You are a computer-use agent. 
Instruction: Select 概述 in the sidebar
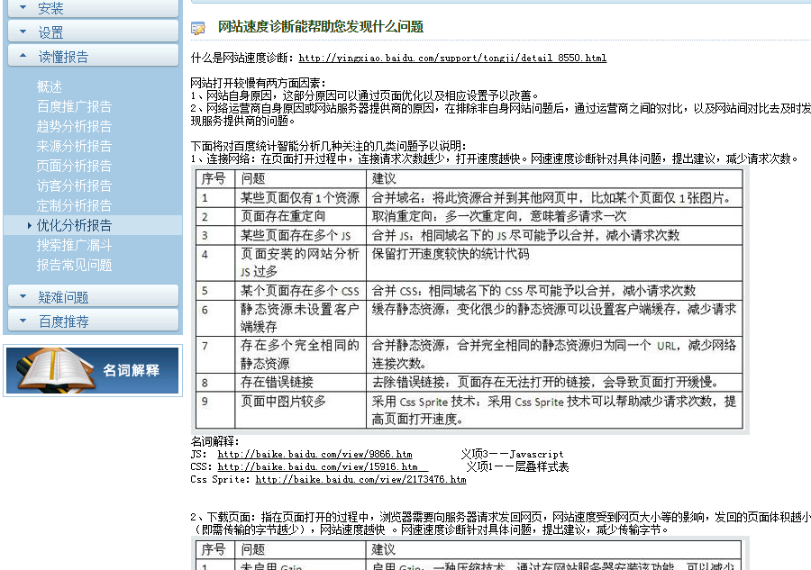[50, 87]
